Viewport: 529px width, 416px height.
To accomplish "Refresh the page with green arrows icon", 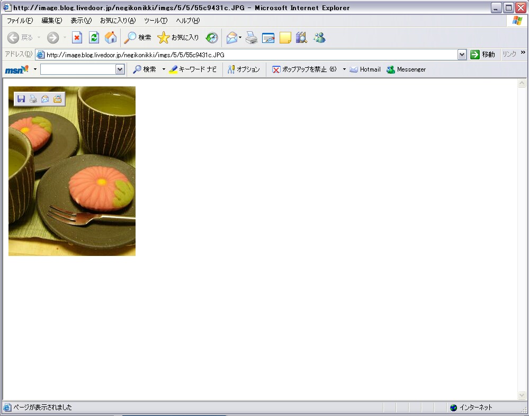I will [94, 38].
